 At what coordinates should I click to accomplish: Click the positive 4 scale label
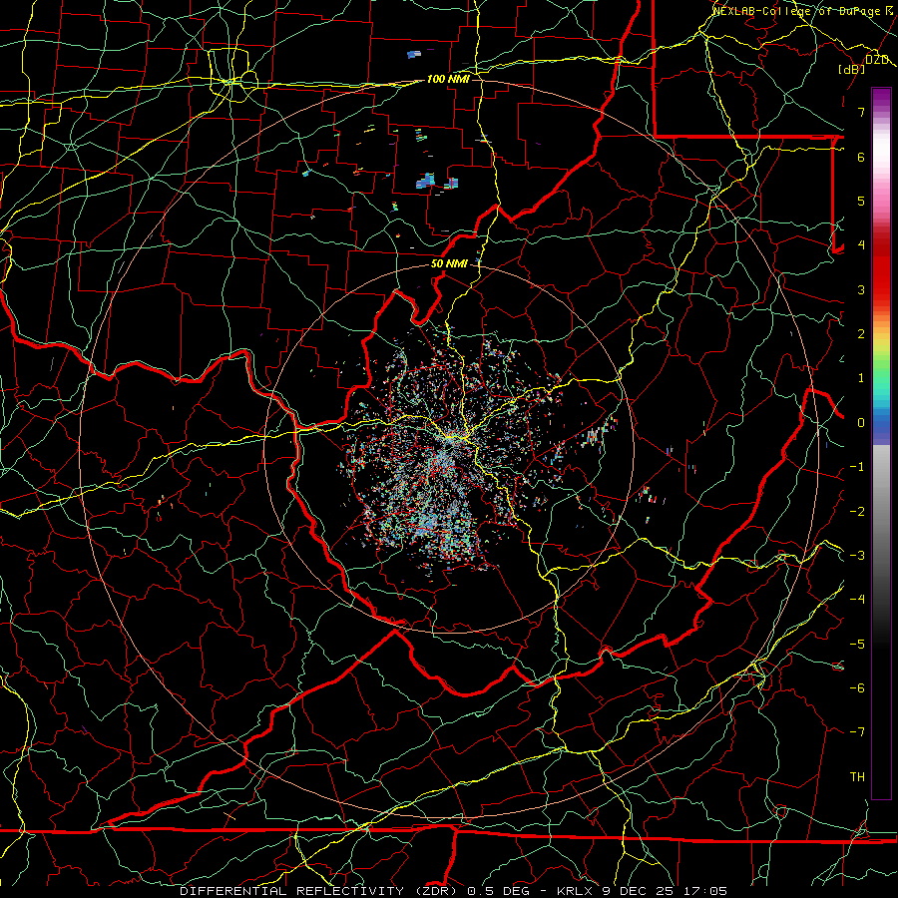tap(861, 245)
